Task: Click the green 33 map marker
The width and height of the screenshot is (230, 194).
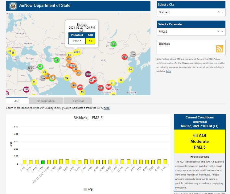Action: point(113,44)
